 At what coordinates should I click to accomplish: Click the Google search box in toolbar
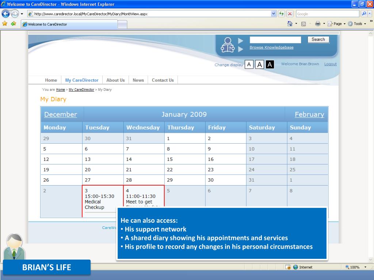pos(328,14)
